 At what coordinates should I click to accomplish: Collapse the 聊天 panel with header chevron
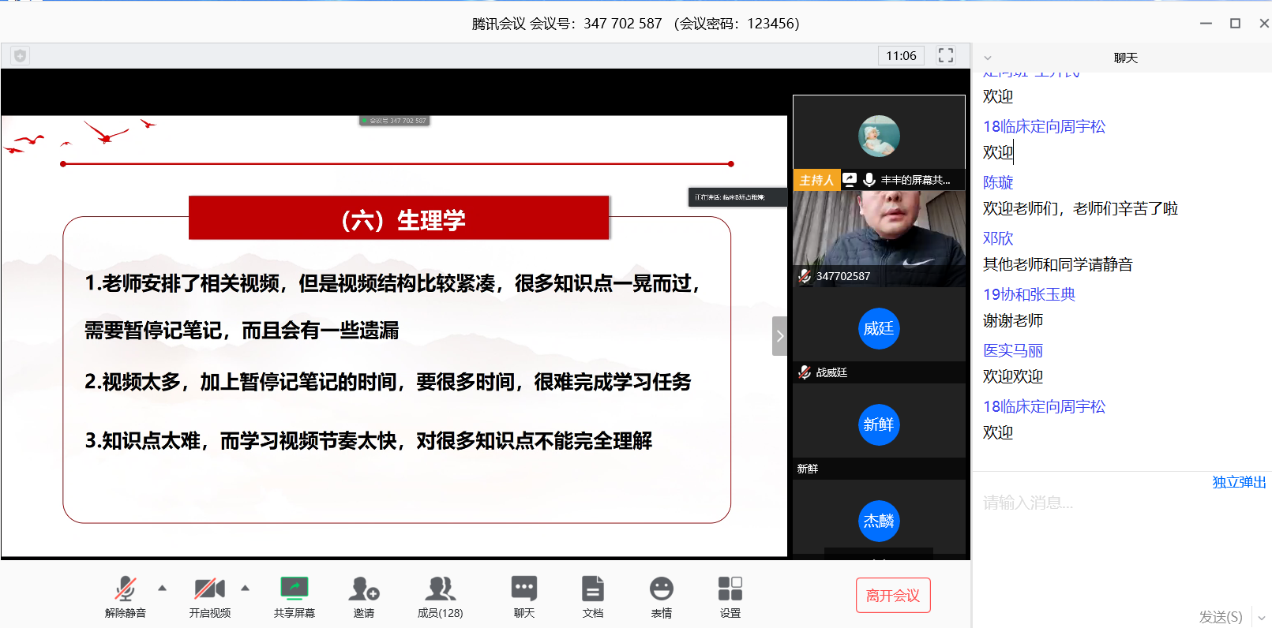coord(987,58)
